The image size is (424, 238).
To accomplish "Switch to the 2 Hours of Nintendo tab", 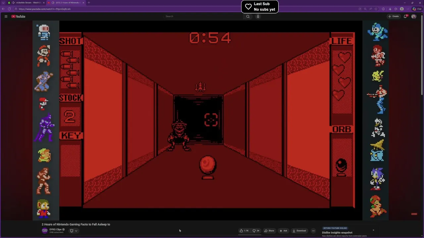I will (x=67, y=3).
